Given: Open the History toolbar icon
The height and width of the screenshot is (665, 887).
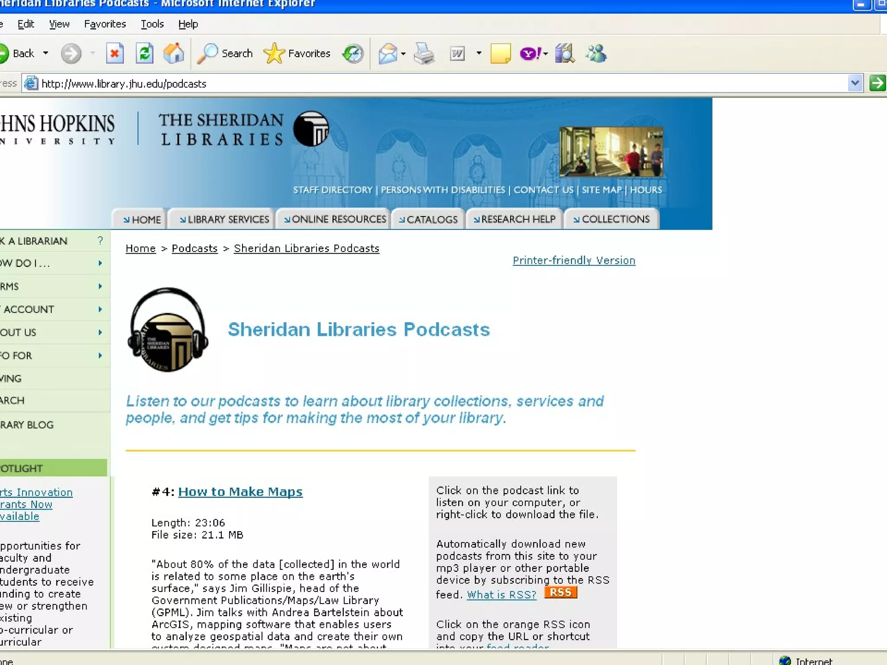Looking at the screenshot, I should coord(353,54).
